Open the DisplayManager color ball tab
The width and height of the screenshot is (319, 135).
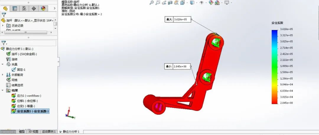[43, 8]
